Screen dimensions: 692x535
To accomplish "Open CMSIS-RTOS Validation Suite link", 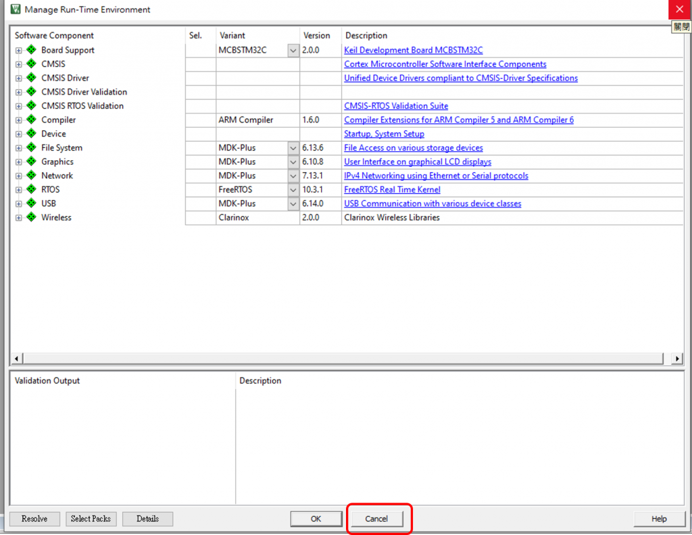I will pos(396,106).
